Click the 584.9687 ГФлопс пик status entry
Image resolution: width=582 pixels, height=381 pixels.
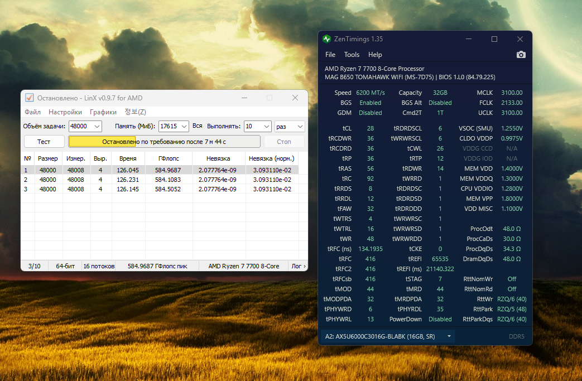coord(157,266)
